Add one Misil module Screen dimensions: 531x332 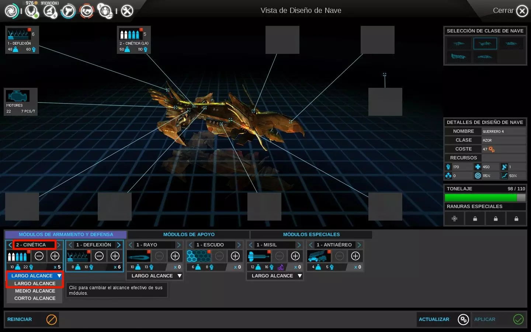tap(295, 256)
